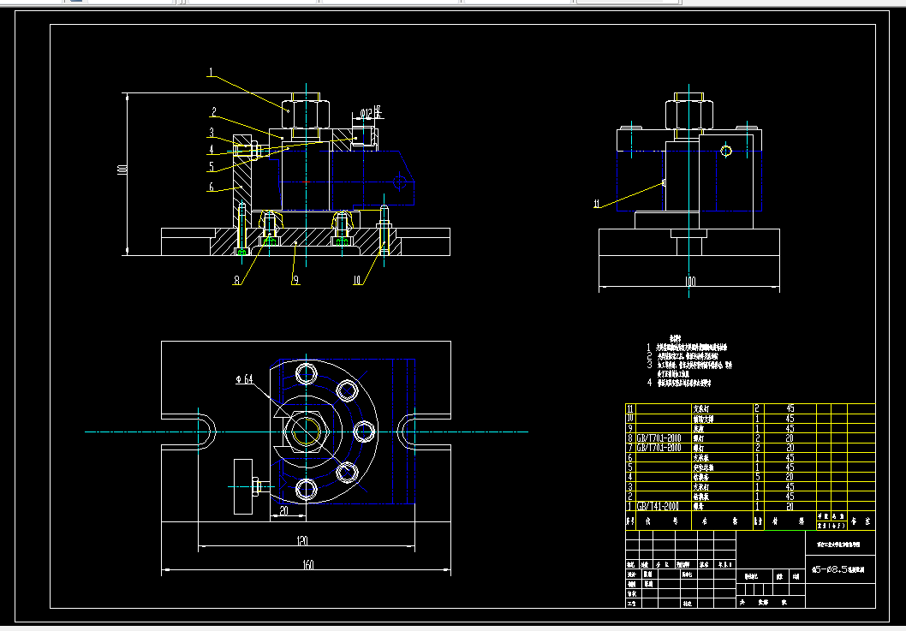Click balloon number 6 beside the front view

(x=212, y=188)
